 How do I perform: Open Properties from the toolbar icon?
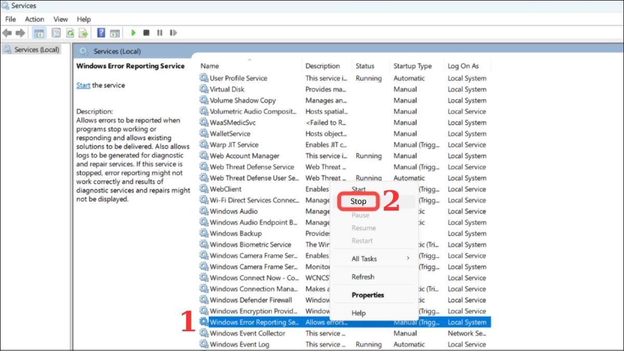[57, 33]
